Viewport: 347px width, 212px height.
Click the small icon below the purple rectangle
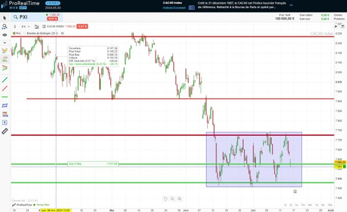295,191
